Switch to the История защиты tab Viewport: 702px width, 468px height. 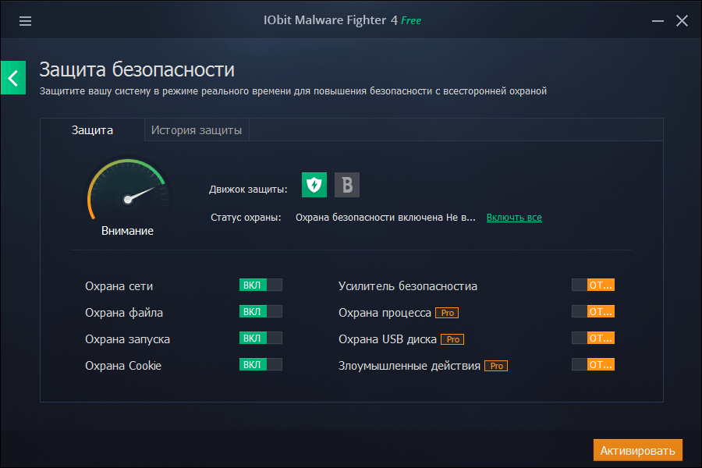197,130
